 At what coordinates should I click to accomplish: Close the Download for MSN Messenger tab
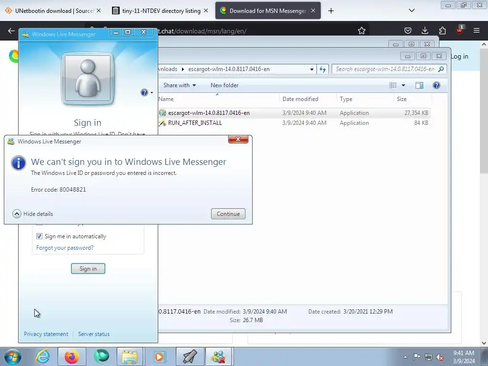[x=313, y=10]
